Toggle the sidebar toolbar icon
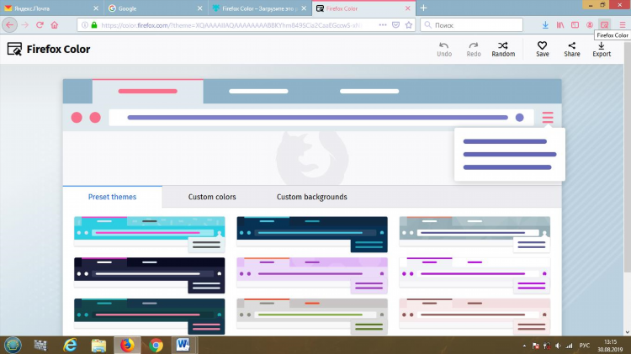This screenshot has width=631, height=354. 575,25
